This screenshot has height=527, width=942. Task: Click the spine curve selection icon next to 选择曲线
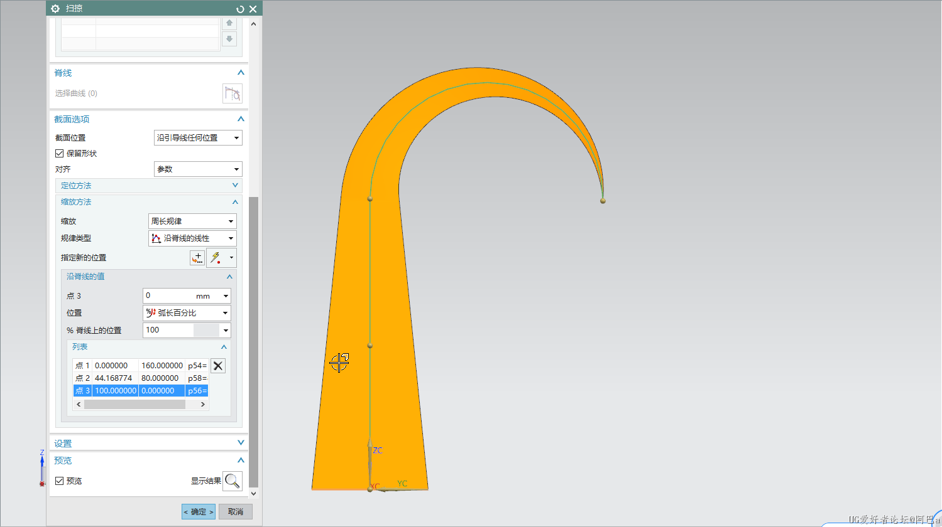tap(233, 93)
